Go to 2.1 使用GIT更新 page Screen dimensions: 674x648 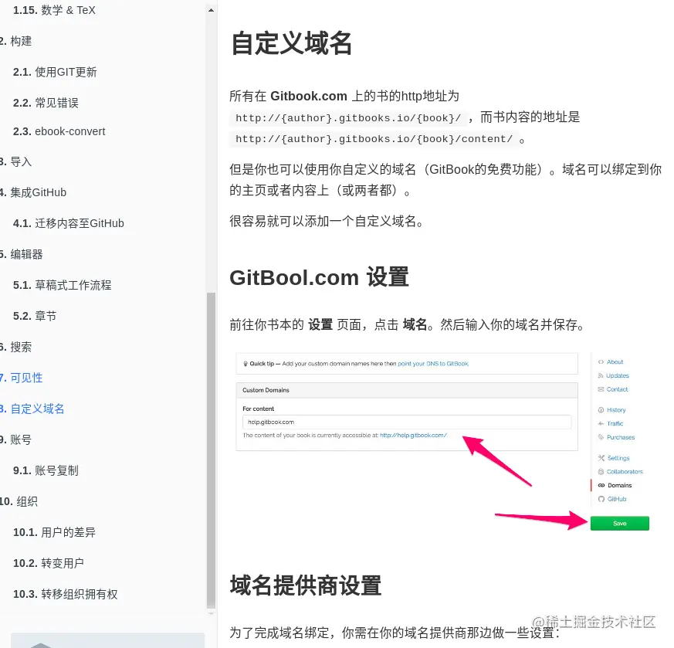[x=55, y=73]
